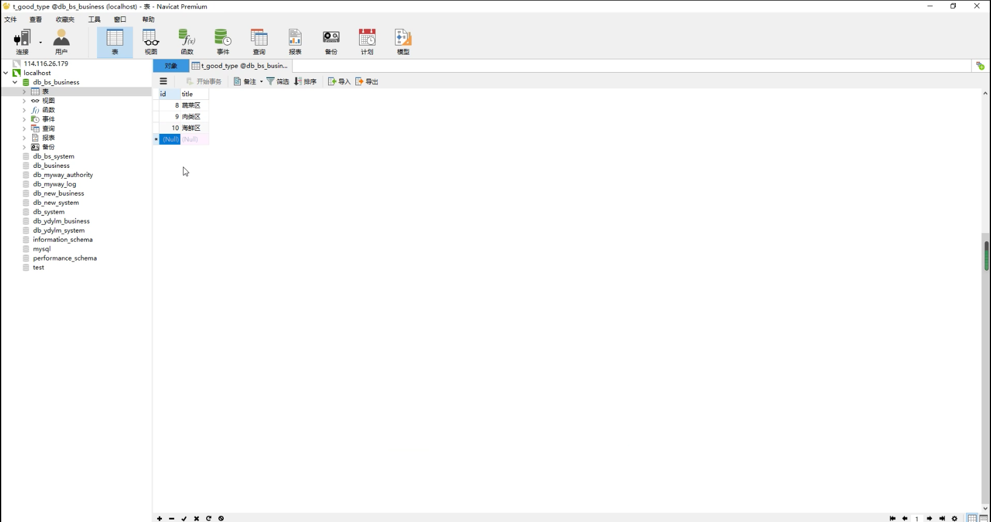Open the 查询 (Query) section
This screenshot has width=991, height=522.
point(259,42)
